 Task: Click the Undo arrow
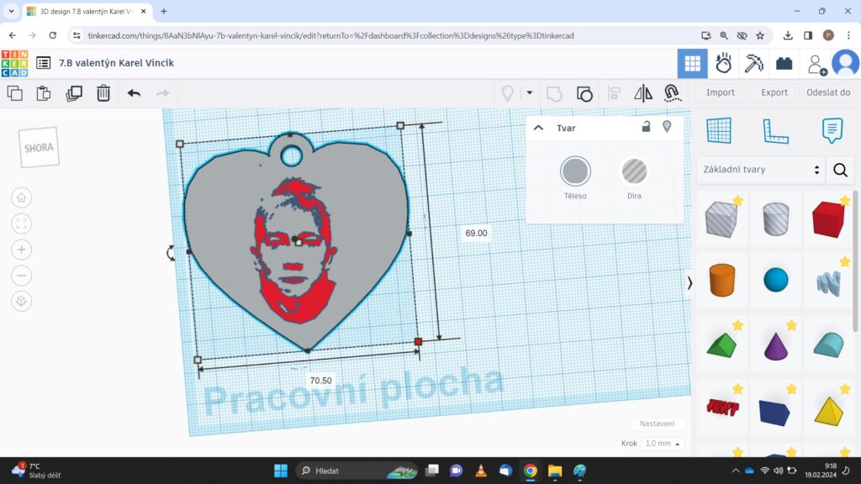pyautogui.click(x=134, y=93)
